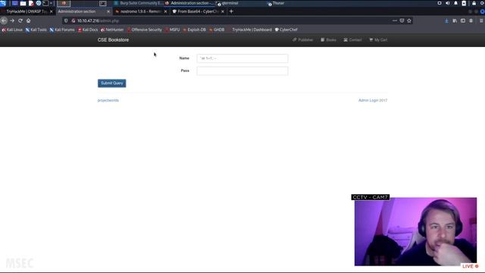Open the web browser panel launcher
This screenshot has width=485, height=273.
point(39,3)
